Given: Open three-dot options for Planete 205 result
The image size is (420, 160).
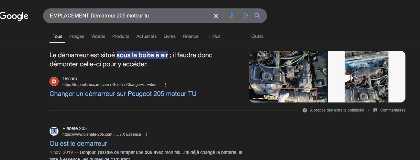Looking at the screenshot, I should 147,134.
